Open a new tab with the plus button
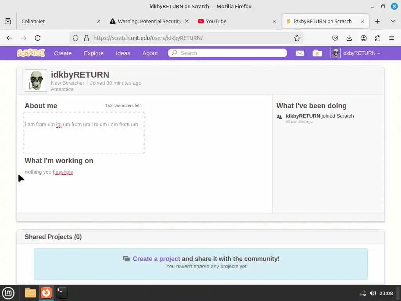 377,21
